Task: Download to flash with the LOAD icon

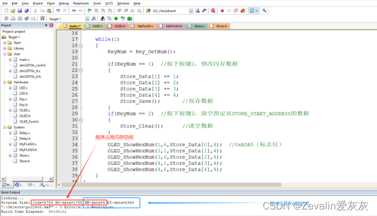Action: [x=42, y=18]
